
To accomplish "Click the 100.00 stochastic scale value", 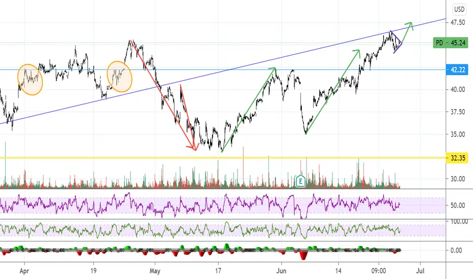I will [459, 222].
